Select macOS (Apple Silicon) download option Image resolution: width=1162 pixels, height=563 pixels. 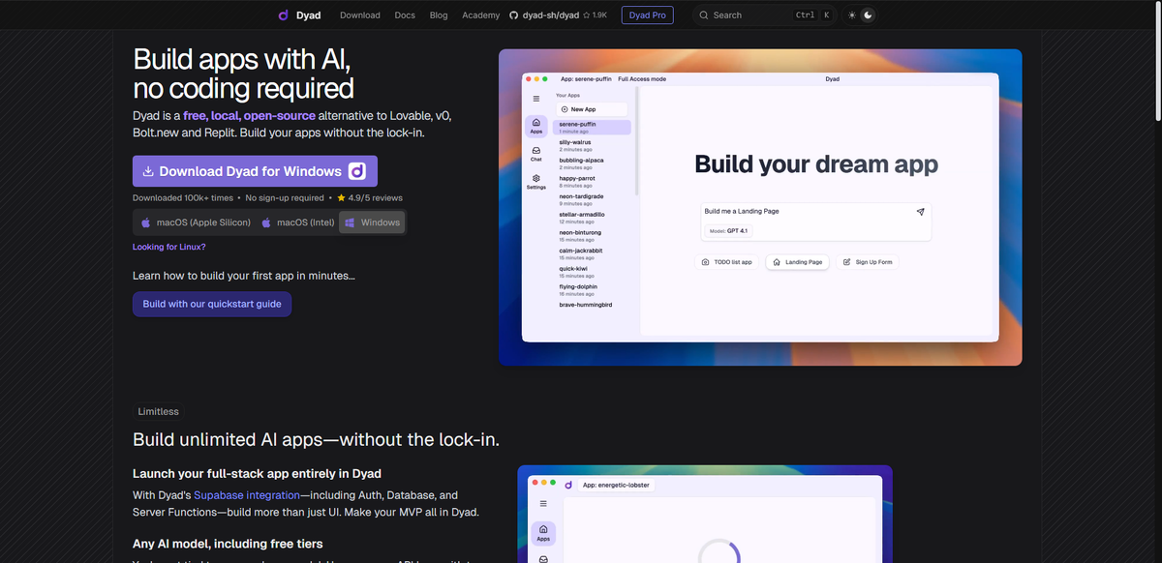coord(195,222)
